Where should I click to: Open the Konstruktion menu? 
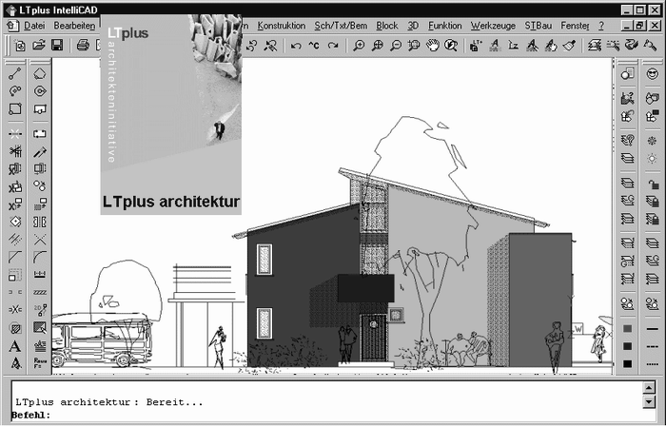click(x=282, y=26)
